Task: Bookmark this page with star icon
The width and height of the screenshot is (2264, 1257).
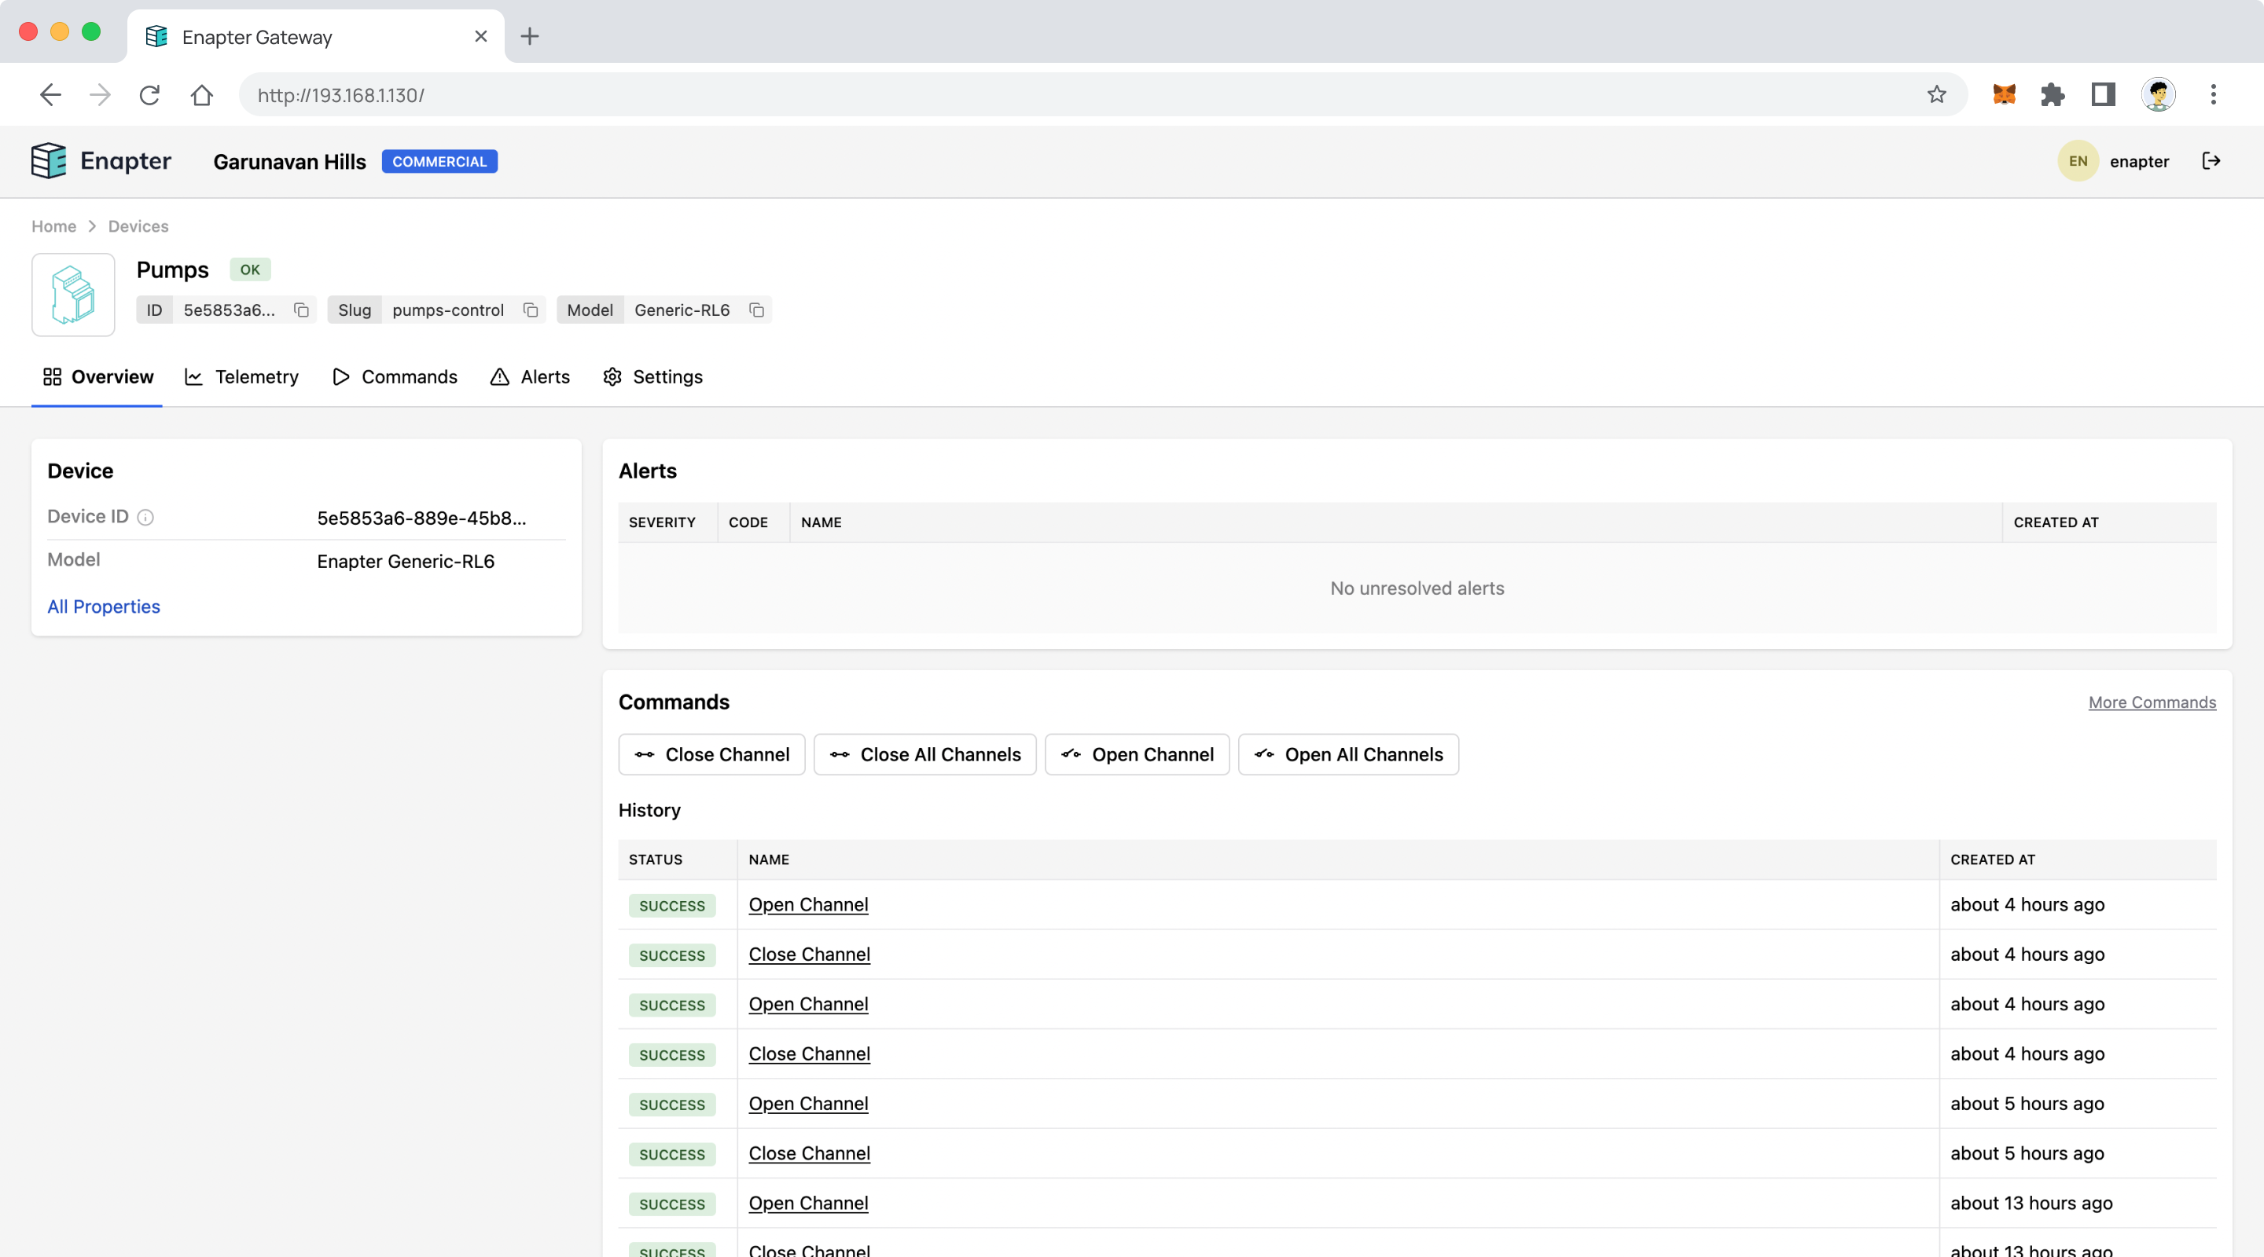Action: (1936, 95)
